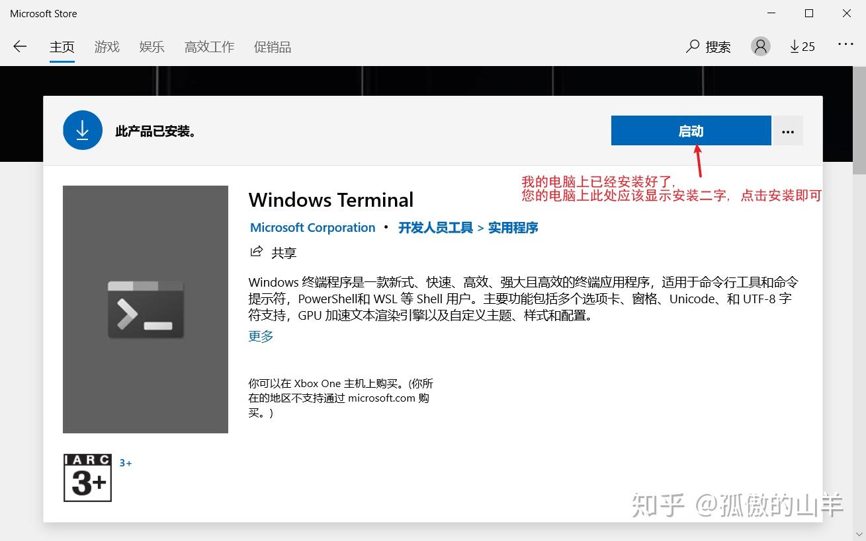Click the Windows Terminal app icon image
866x541 pixels.
(x=145, y=308)
